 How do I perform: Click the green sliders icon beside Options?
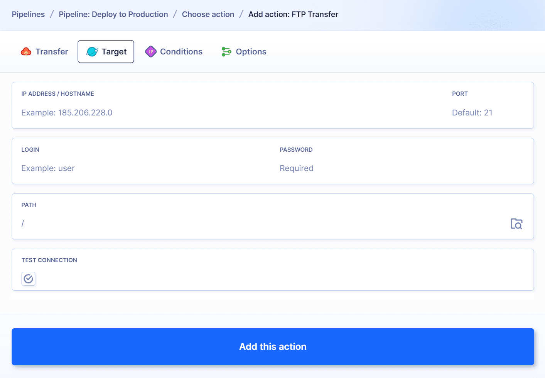[226, 51]
